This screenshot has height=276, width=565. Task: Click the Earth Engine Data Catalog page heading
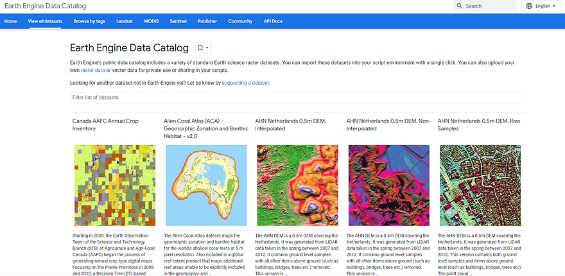tap(129, 48)
